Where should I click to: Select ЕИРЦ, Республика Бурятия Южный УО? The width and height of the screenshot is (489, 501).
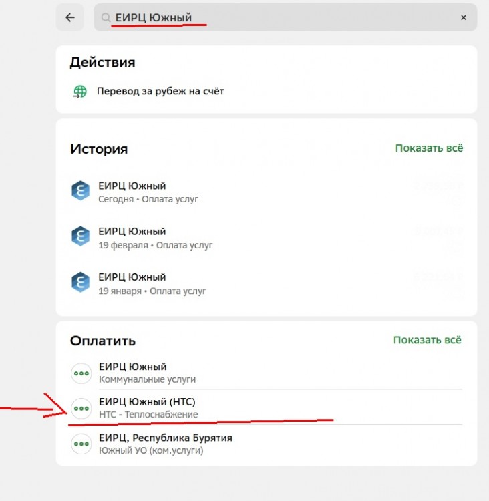[267, 444]
